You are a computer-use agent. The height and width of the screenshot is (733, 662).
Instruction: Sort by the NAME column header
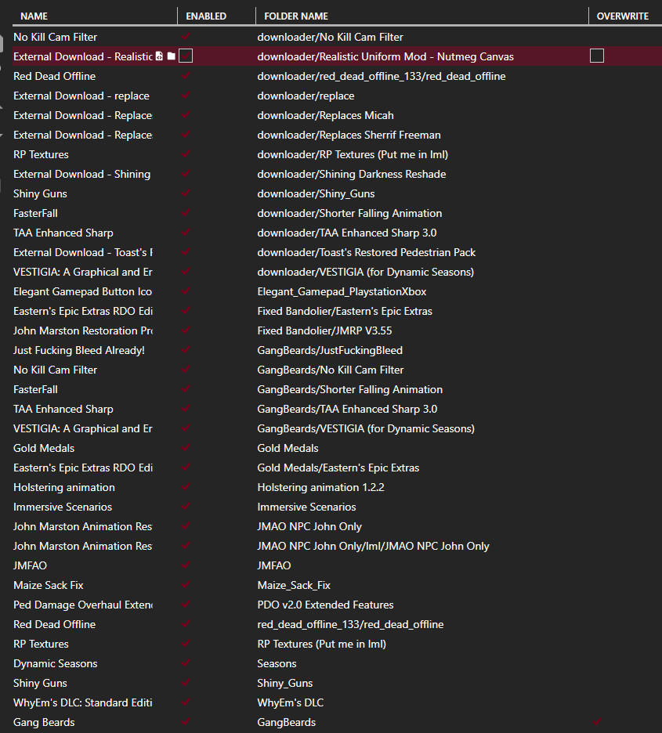click(34, 16)
